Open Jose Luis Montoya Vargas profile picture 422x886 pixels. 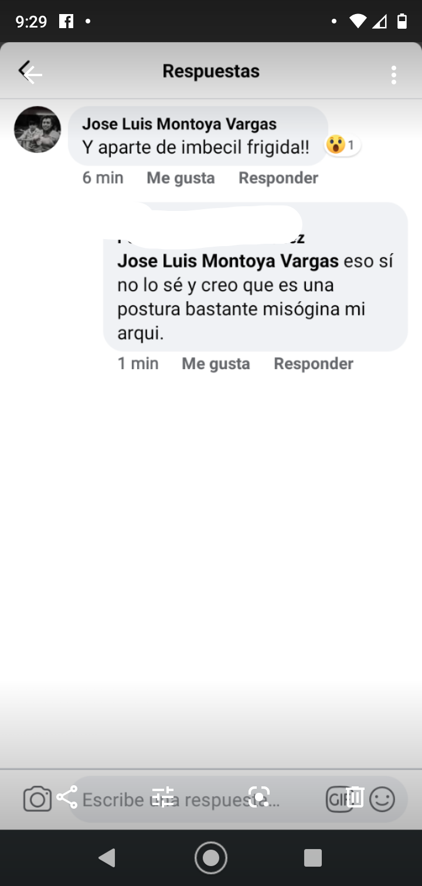point(38,130)
